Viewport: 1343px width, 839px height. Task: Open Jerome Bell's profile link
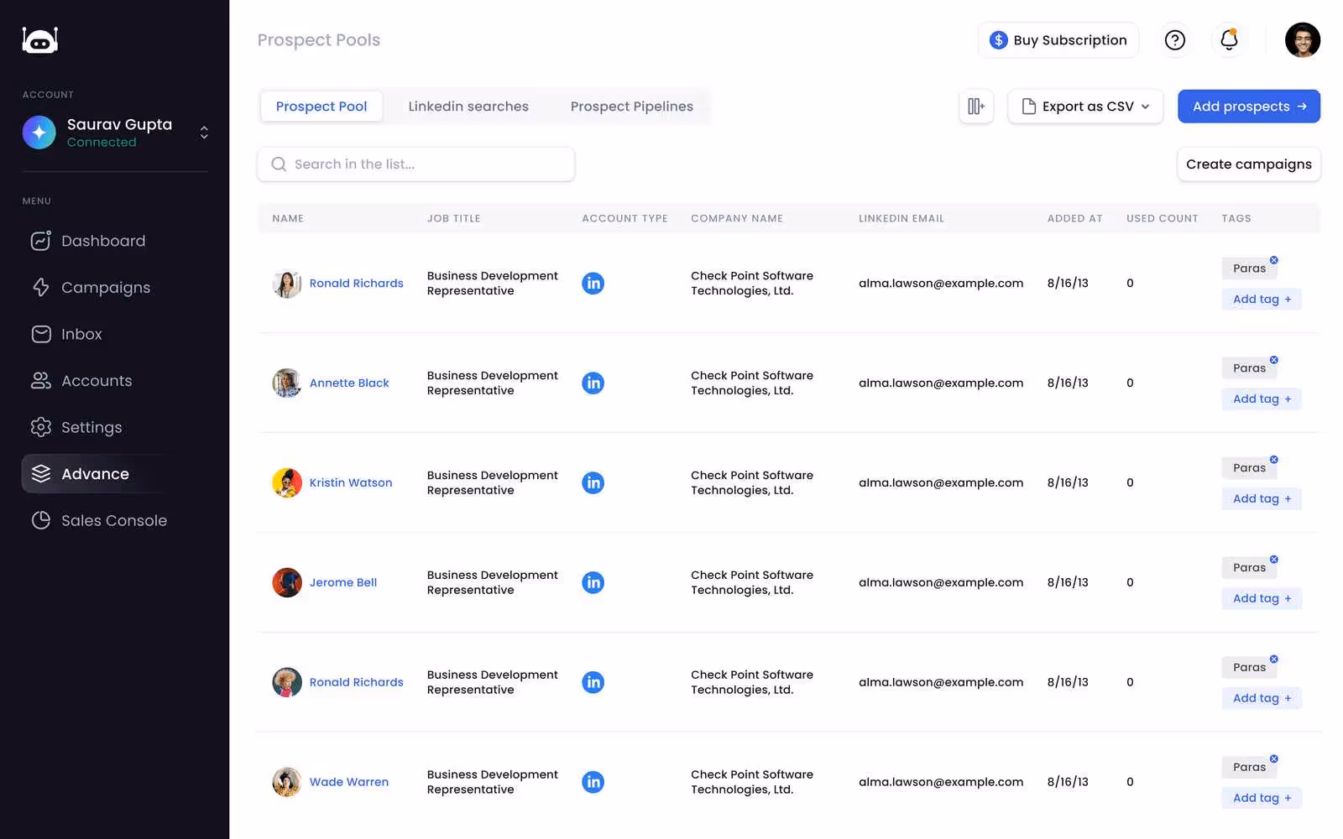tap(342, 582)
